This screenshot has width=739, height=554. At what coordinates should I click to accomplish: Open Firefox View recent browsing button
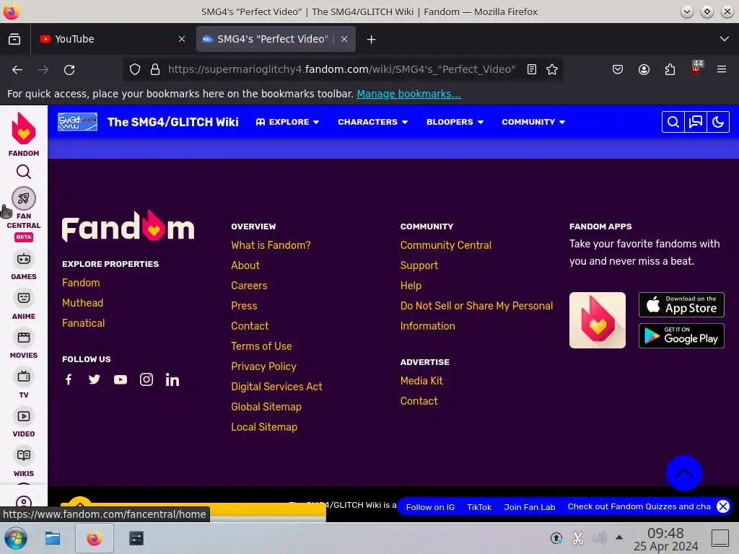[14, 39]
